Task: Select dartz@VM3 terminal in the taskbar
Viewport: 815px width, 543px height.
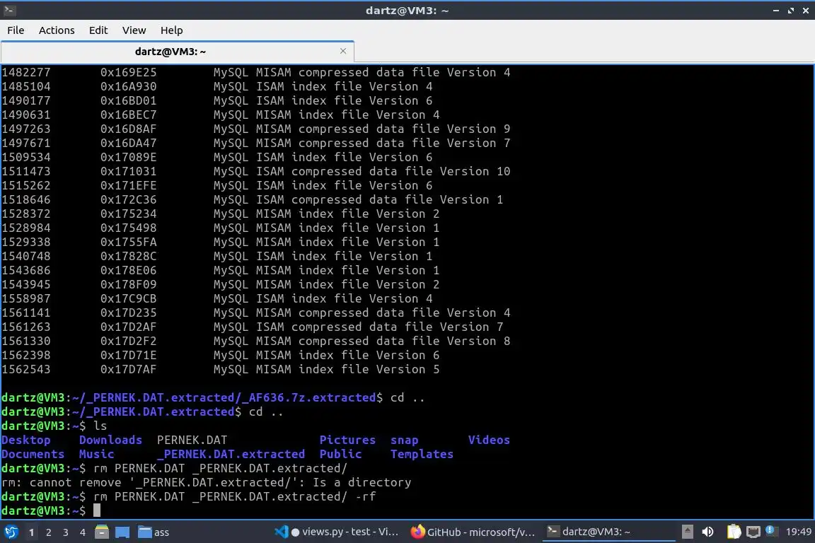Action: point(608,532)
